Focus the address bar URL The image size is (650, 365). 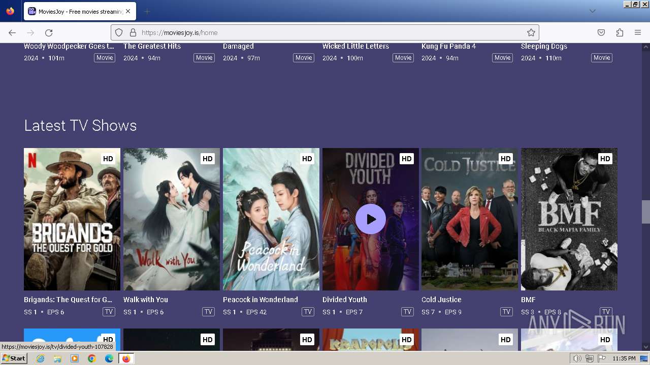(x=325, y=32)
